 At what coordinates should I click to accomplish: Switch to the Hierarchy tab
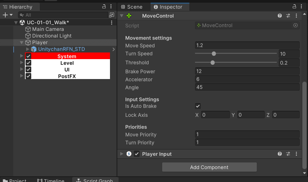pos(20,7)
